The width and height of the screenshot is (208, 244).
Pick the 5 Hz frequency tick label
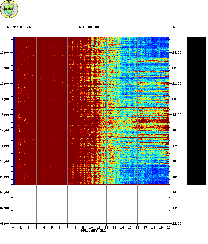tap(52, 228)
